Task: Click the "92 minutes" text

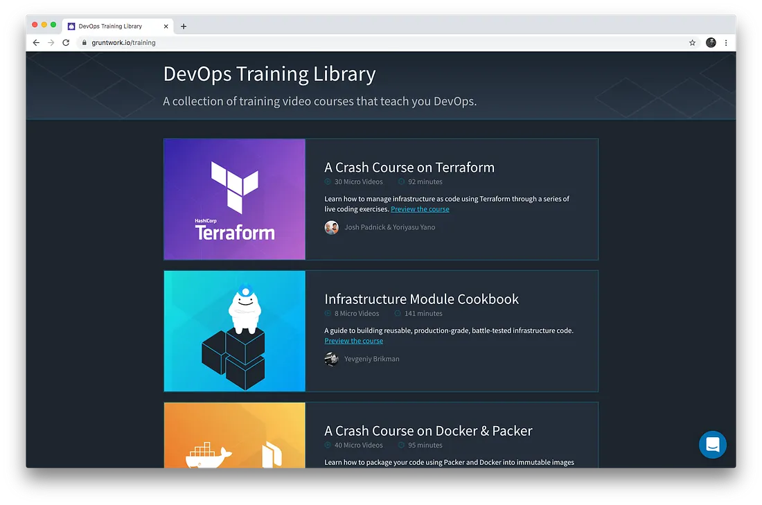Action: click(425, 181)
